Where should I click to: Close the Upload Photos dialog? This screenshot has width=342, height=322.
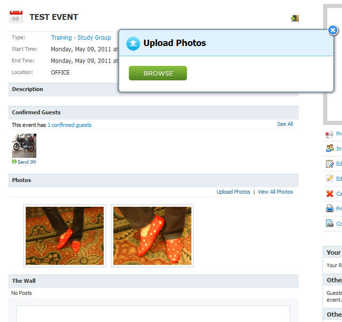333,31
